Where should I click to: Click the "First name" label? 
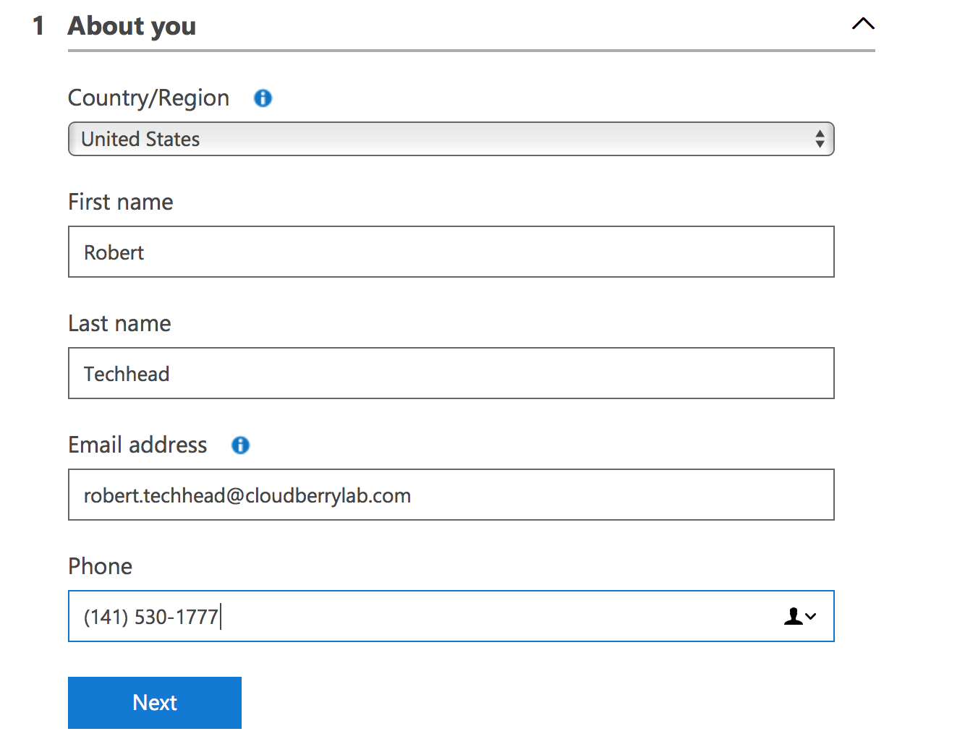tap(121, 202)
